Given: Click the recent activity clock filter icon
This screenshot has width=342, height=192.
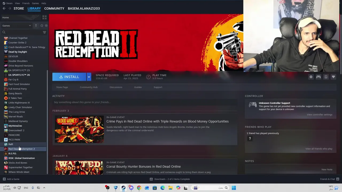Looking at the screenshot, I should pos(42,26).
